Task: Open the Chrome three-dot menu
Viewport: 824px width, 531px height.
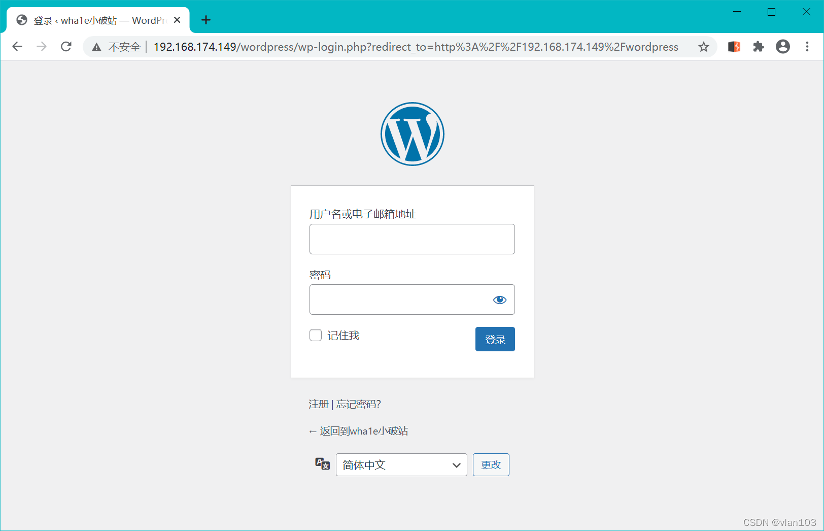Action: point(807,47)
